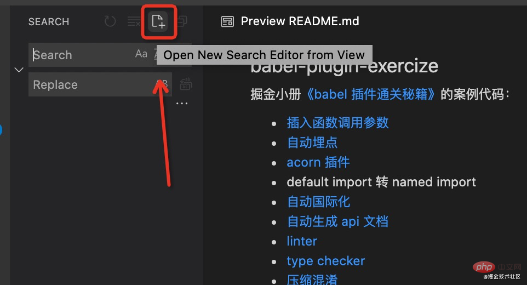Open the 《babel 插件通关秘籍》 link
Image resolution: width=527 pixels, height=285 pixels.
coord(370,94)
